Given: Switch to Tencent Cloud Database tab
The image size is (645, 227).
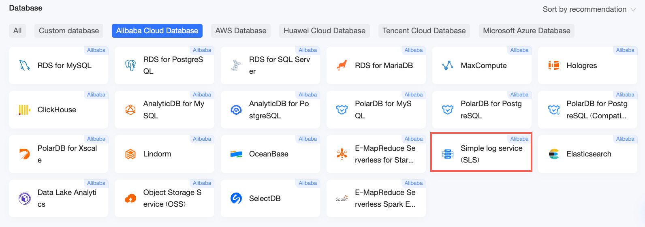Looking at the screenshot, I should click(424, 31).
